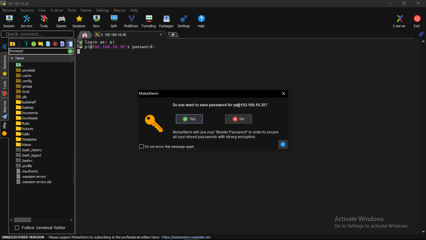Viewport: 426px width, 240px height.
Task: Switch to the Home tab
Action: pos(85,35)
